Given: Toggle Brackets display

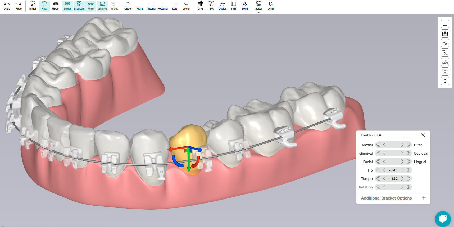Looking at the screenshot, I should [79, 6].
